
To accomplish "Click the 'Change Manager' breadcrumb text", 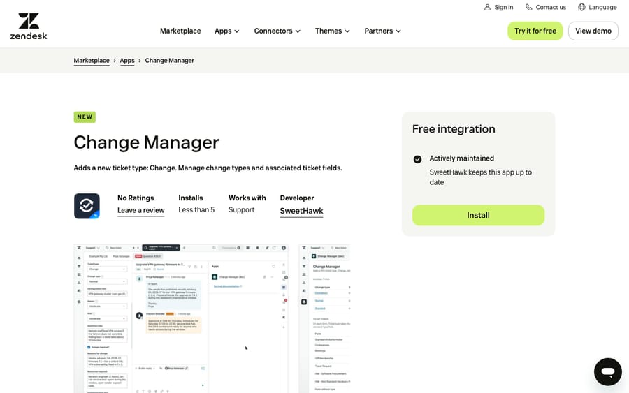I will [169, 61].
